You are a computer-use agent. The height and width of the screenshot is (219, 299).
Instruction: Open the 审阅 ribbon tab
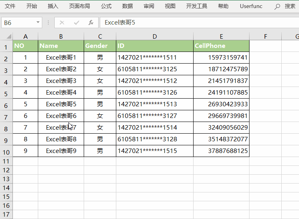click(149, 6)
